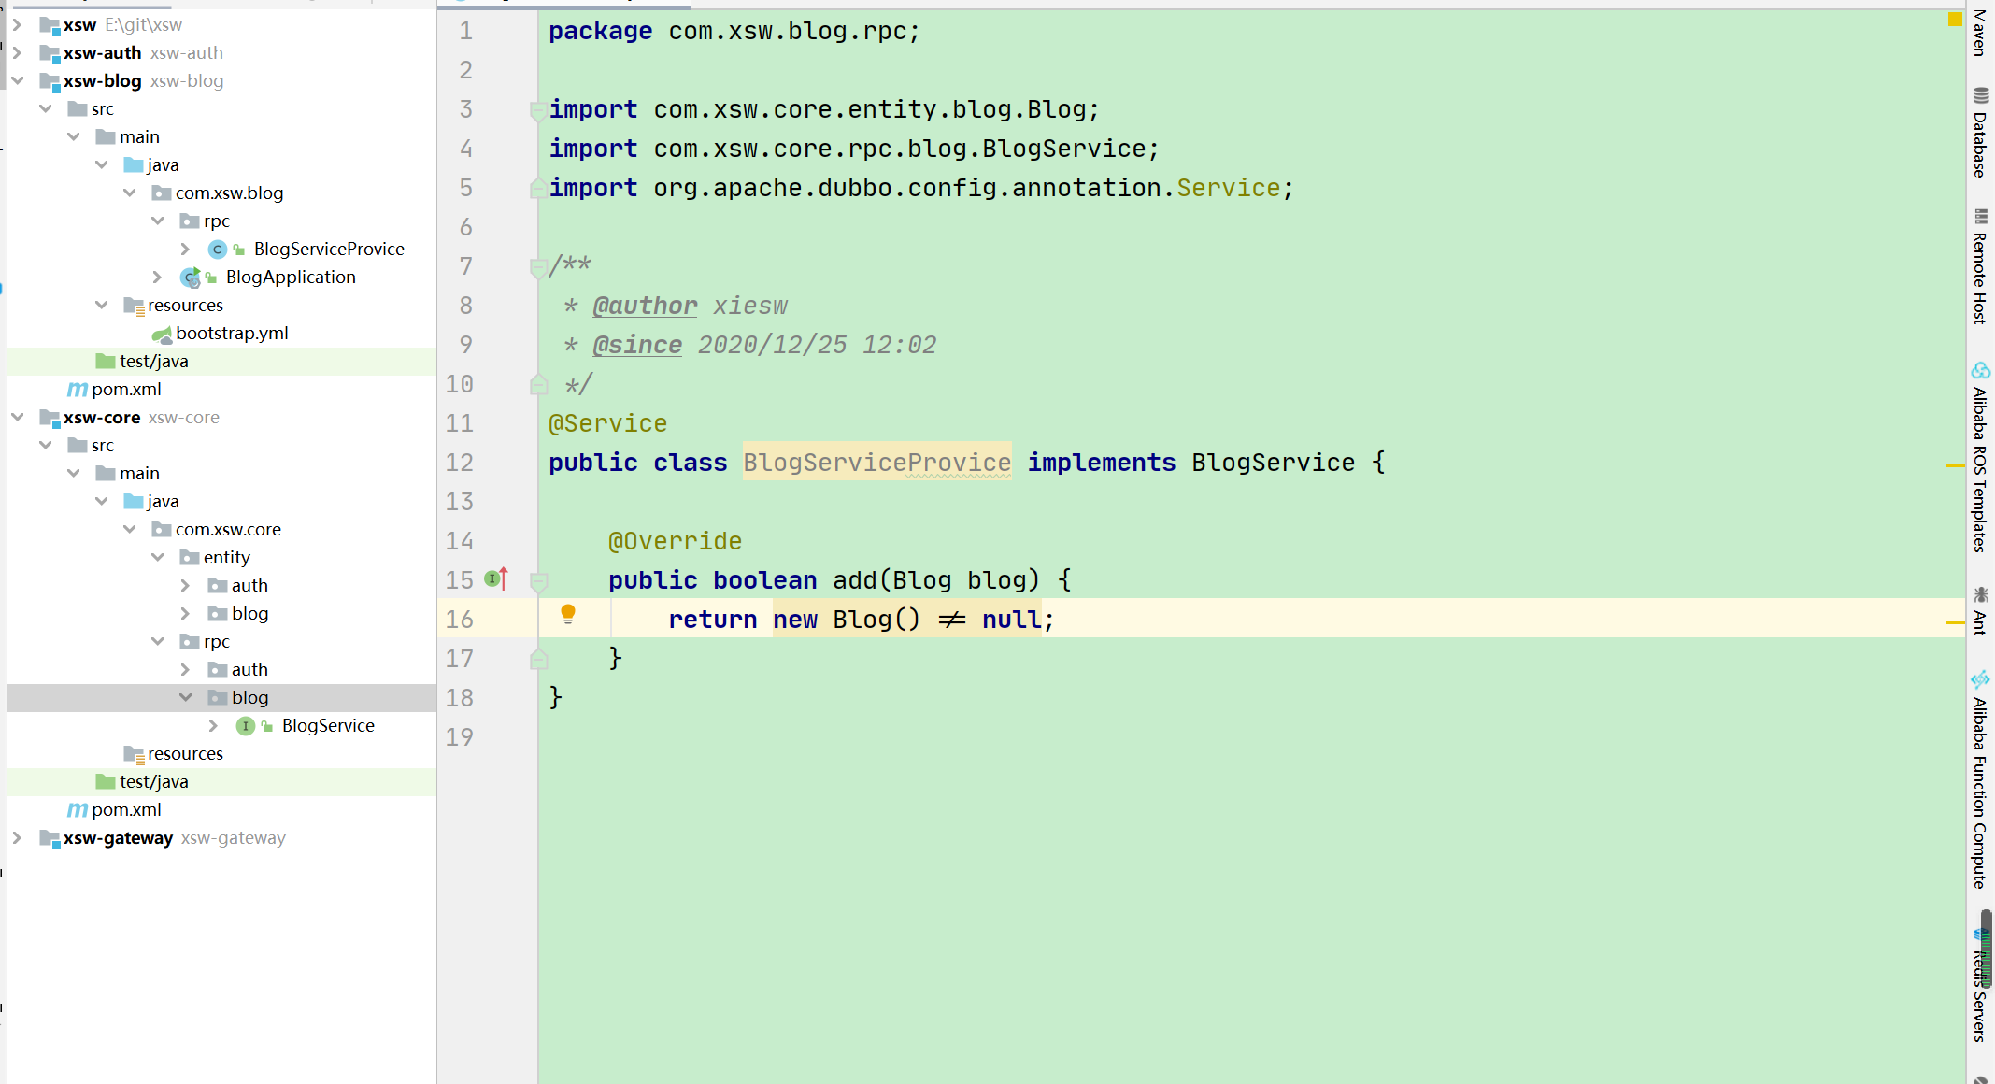This screenshot has height=1084, width=1995.
Task: Select BlogService interface in the project tree
Action: (x=327, y=726)
